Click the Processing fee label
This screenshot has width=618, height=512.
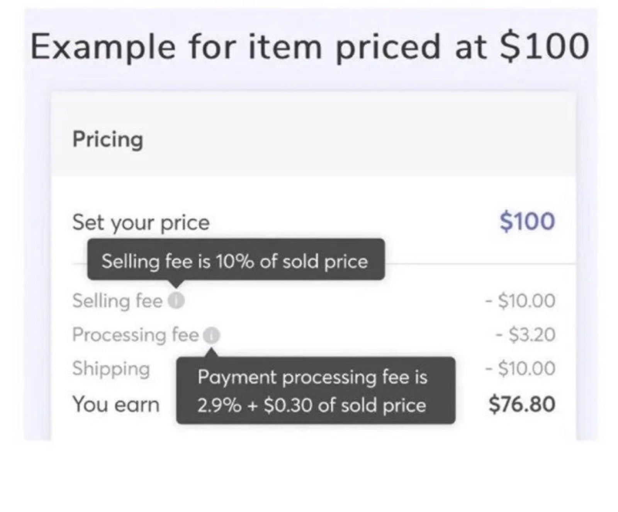tap(135, 335)
